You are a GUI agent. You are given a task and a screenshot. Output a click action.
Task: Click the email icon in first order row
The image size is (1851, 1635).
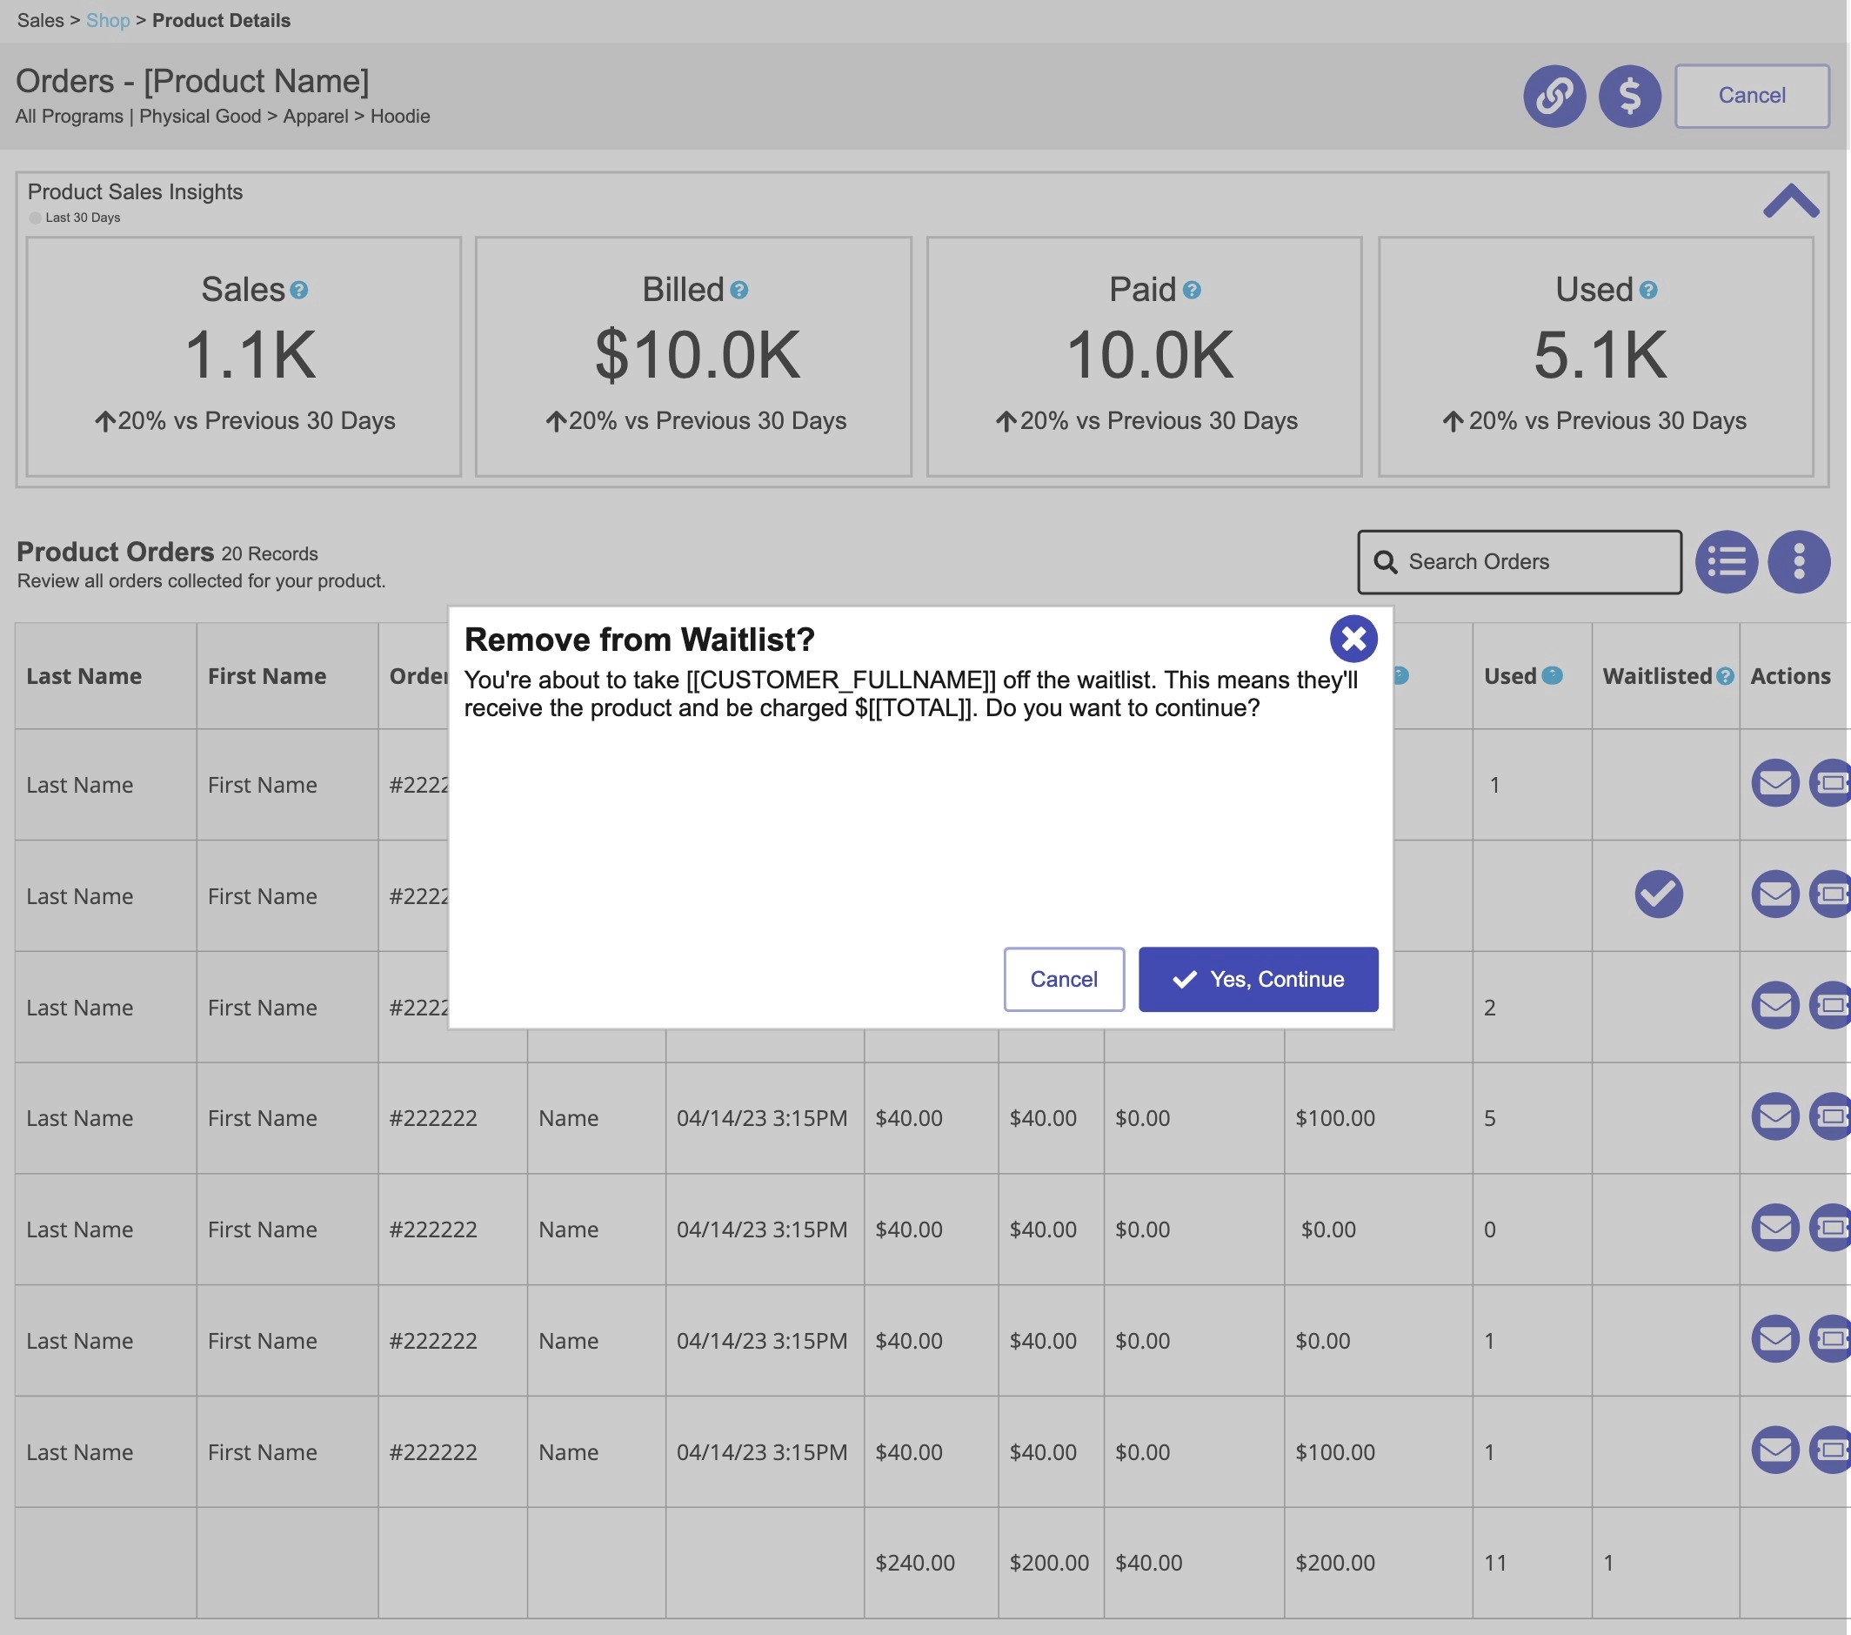pyautogui.click(x=1774, y=782)
